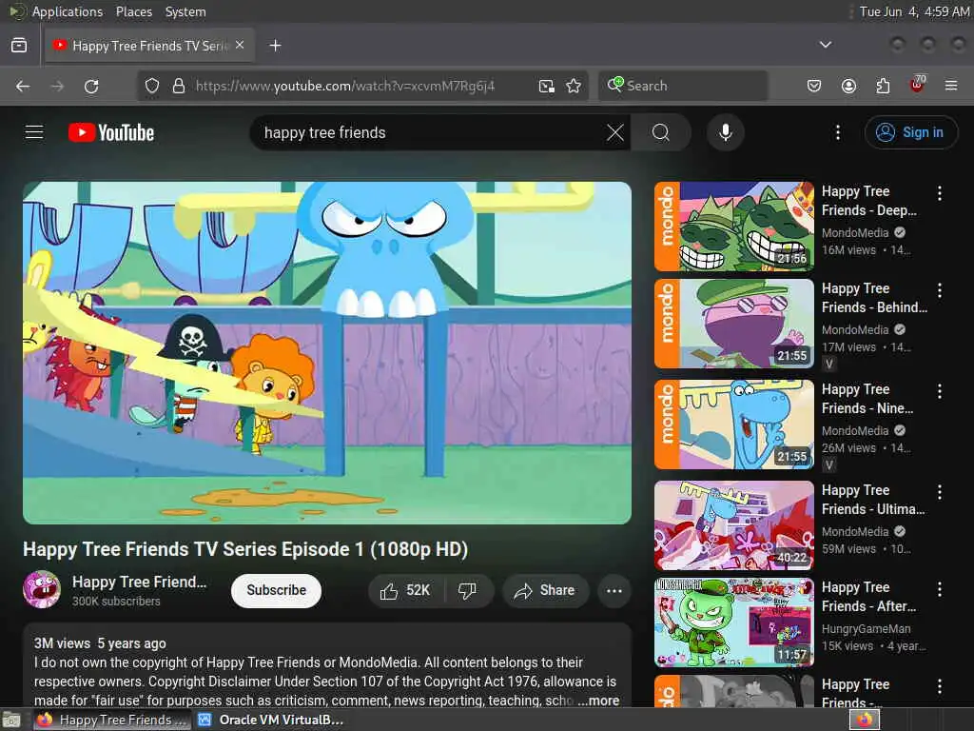Click the YouTube magnifier search button

point(661,132)
